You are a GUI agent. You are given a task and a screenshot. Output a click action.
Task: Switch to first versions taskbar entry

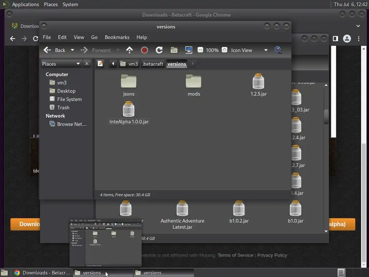(103, 273)
